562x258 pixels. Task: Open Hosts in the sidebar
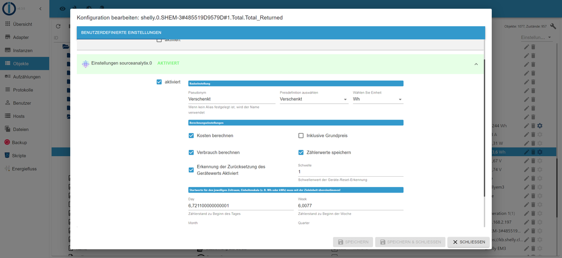24,116
